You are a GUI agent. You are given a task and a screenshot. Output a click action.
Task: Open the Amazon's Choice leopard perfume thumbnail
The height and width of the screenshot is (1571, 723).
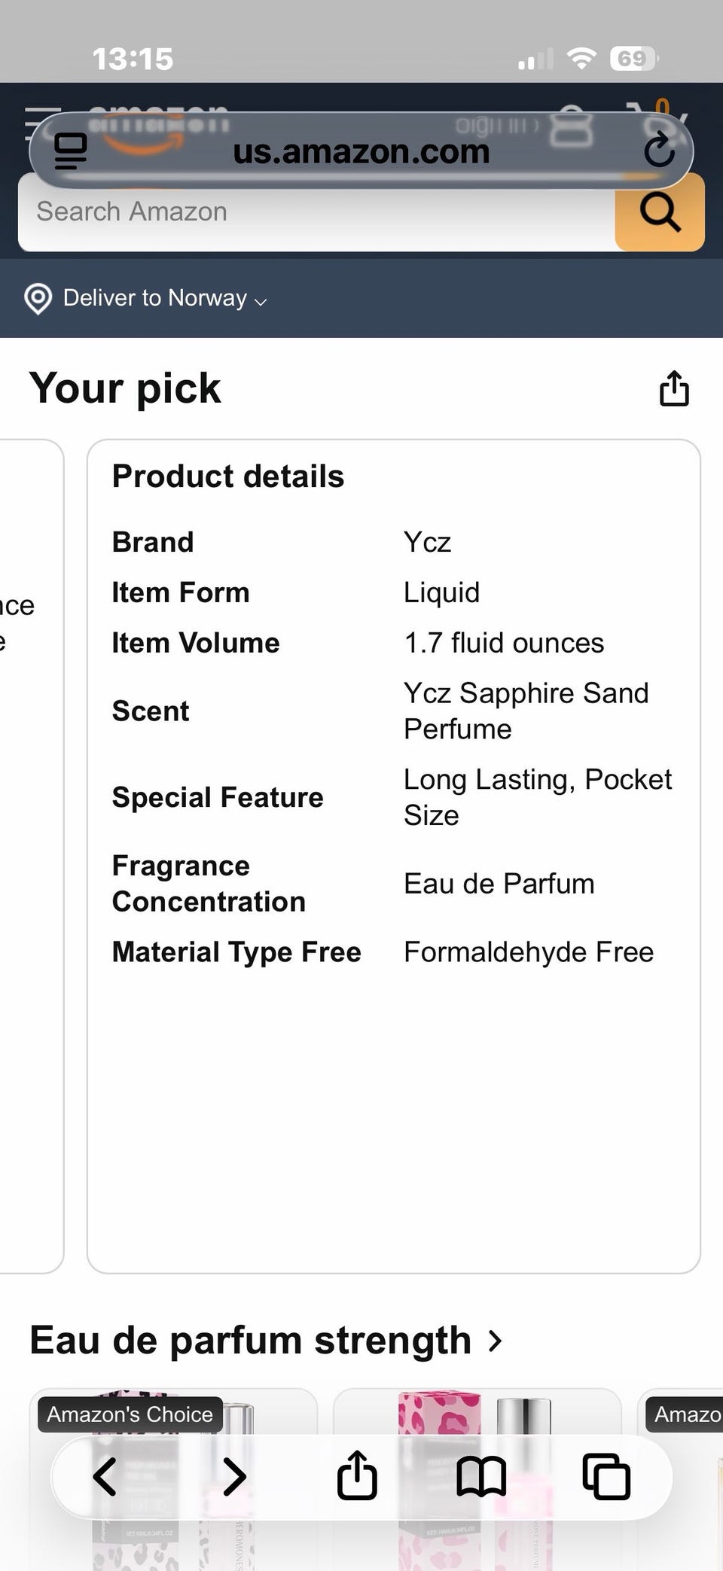pos(173,1480)
